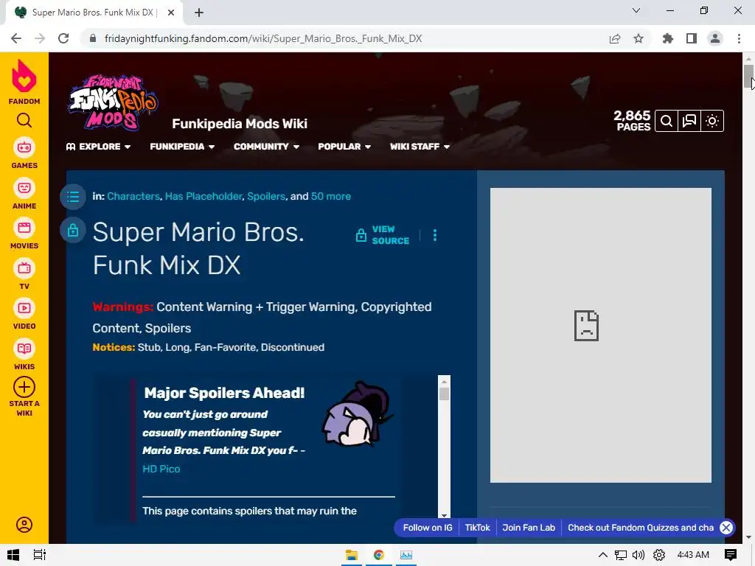Click the page lock icon beside title

(x=73, y=230)
